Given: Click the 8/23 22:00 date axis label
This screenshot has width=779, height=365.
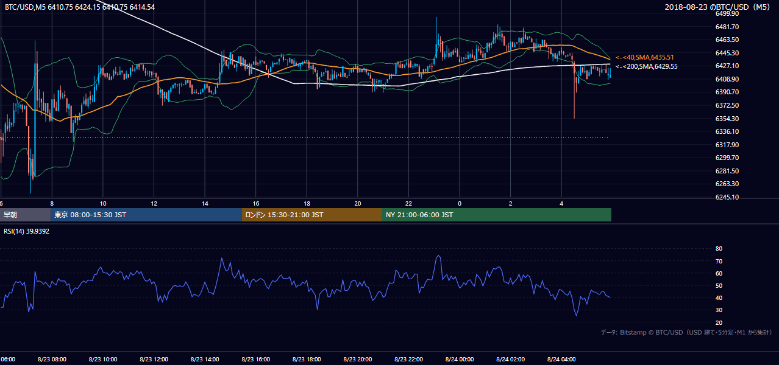Looking at the screenshot, I should click(x=408, y=359).
